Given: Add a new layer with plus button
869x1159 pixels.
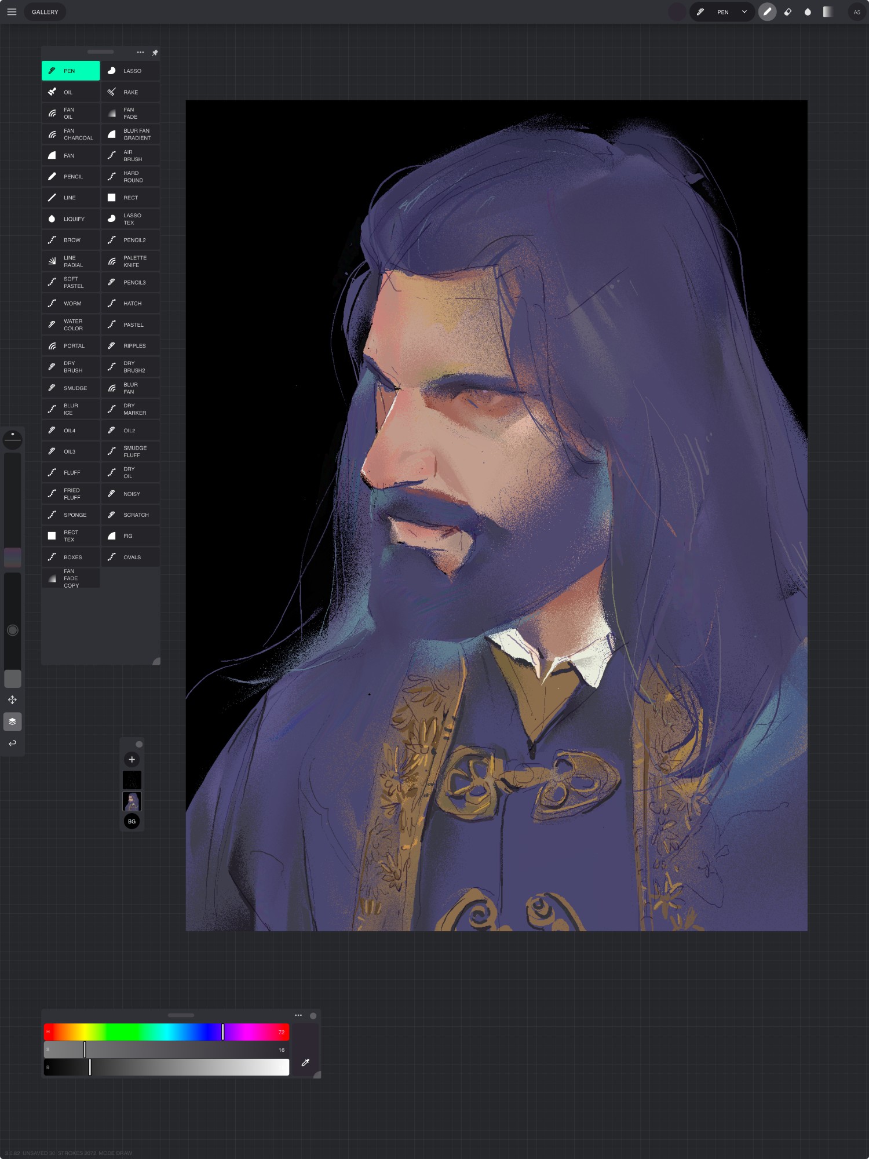Looking at the screenshot, I should point(132,760).
